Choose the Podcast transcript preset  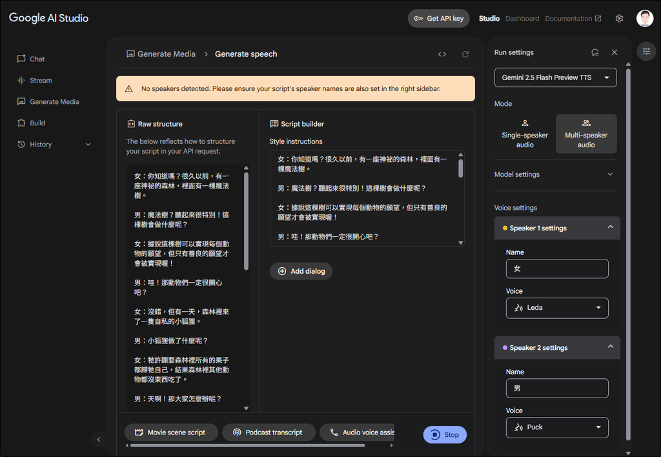click(269, 432)
